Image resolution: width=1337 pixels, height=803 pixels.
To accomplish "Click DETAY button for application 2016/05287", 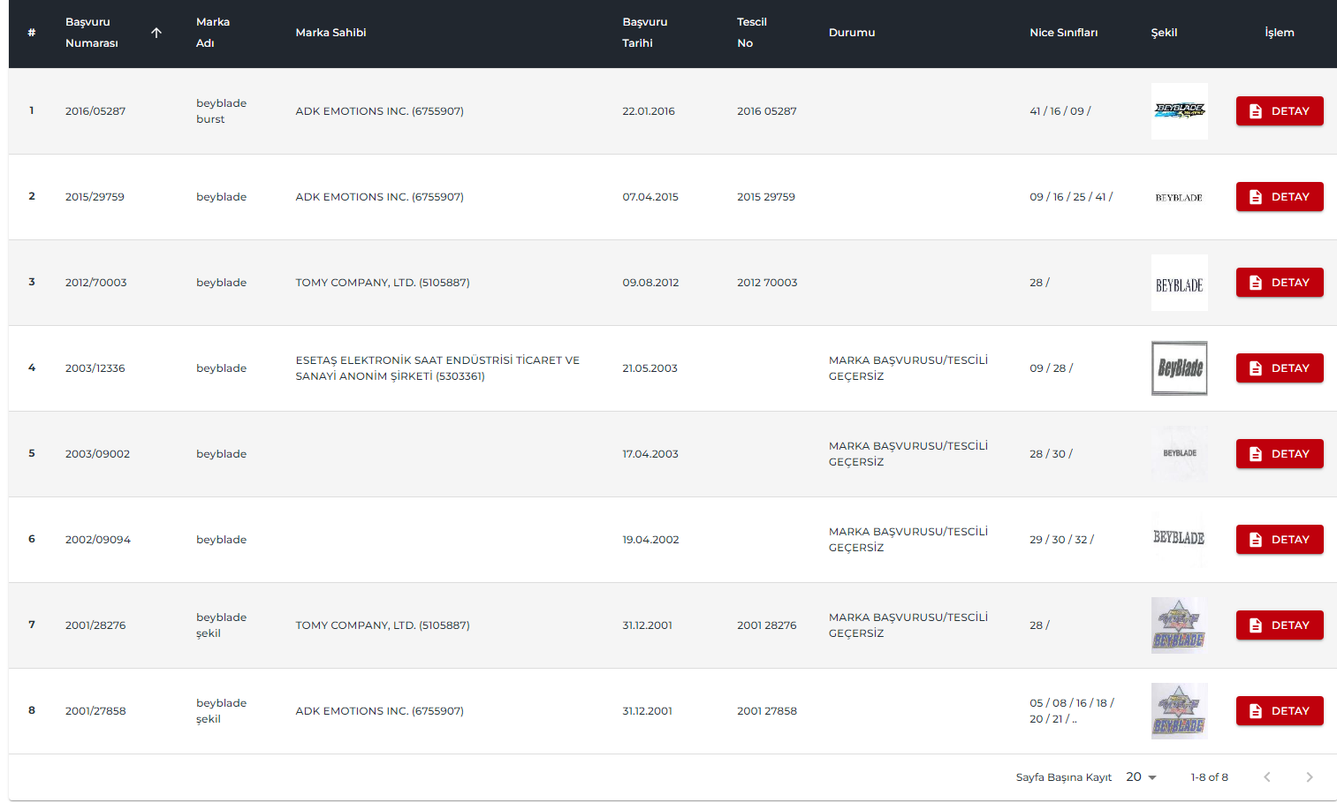I will point(1280,111).
